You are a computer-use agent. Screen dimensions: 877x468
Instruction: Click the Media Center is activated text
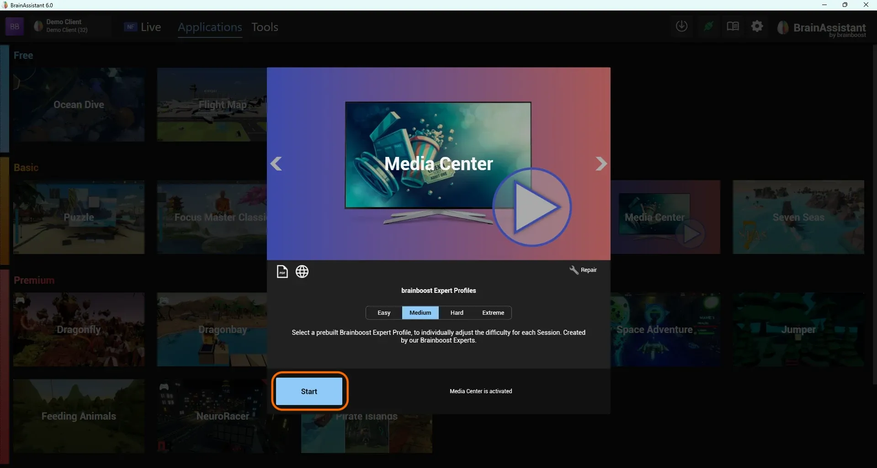481,391
